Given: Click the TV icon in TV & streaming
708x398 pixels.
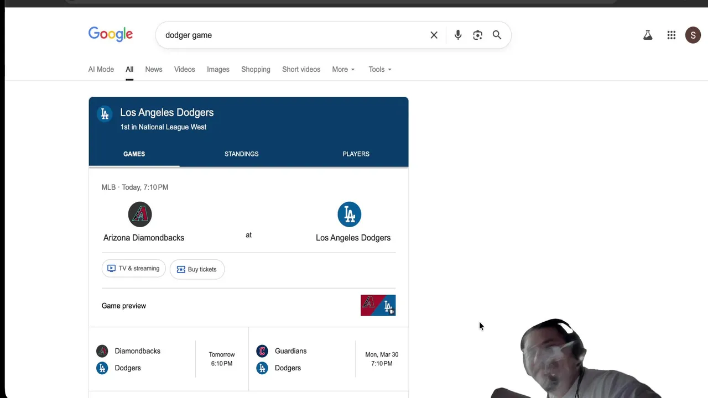Looking at the screenshot, I should 111,269.
